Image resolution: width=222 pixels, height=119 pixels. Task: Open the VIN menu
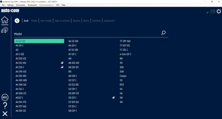click(57, 5)
